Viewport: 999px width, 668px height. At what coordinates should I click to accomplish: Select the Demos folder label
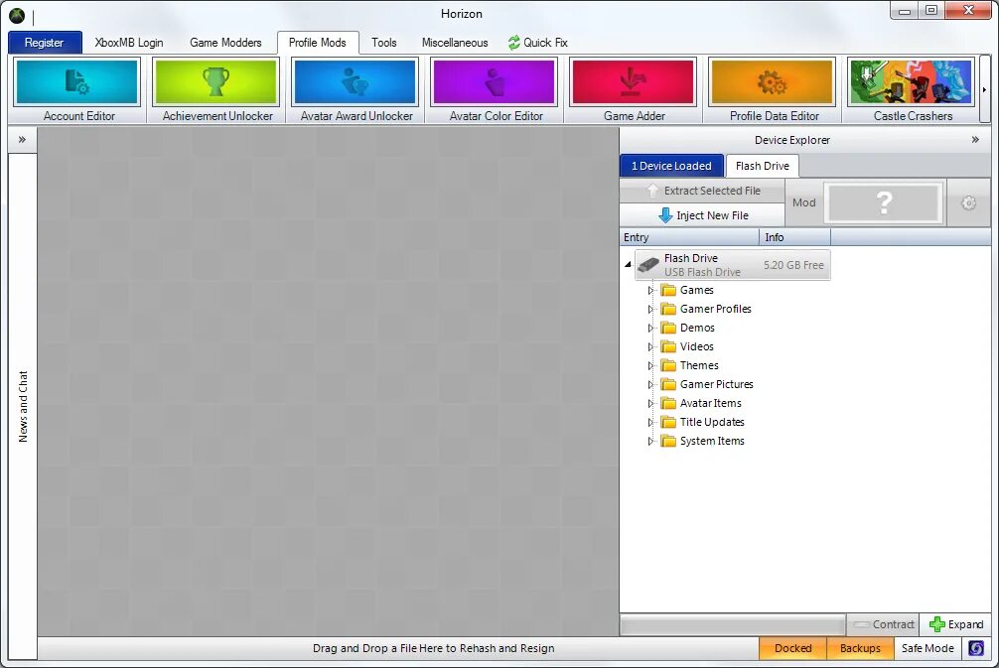pyautogui.click(x=697, y=328)
